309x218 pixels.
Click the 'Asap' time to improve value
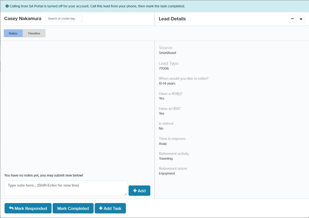click(163, 143)
